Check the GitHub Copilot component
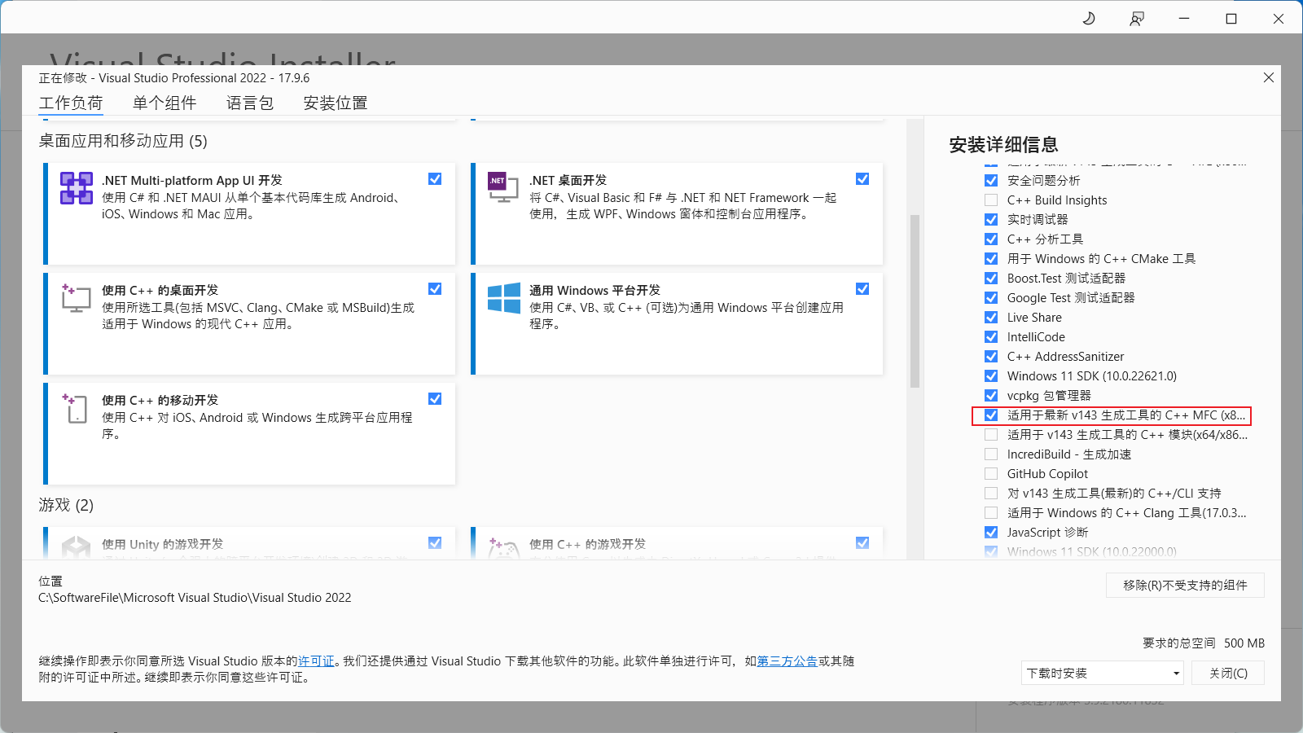The height and width of the screenshot is (733, 1303). (x=991, y=474)
